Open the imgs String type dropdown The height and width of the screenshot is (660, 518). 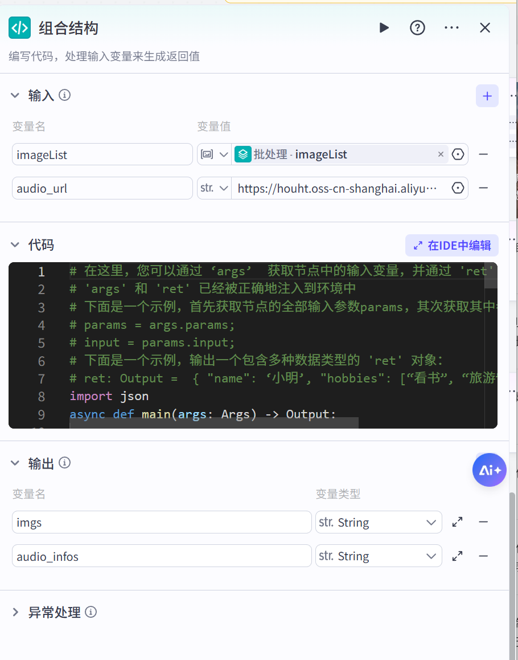coord(379,522)
